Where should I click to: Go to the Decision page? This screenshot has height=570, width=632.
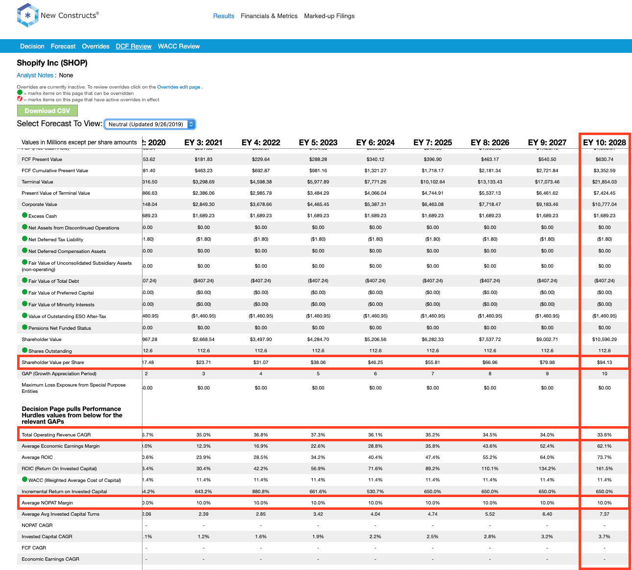tap(32, 46)
